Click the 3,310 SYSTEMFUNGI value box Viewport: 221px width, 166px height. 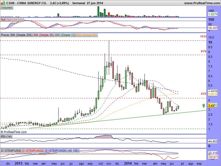(214, 153)
